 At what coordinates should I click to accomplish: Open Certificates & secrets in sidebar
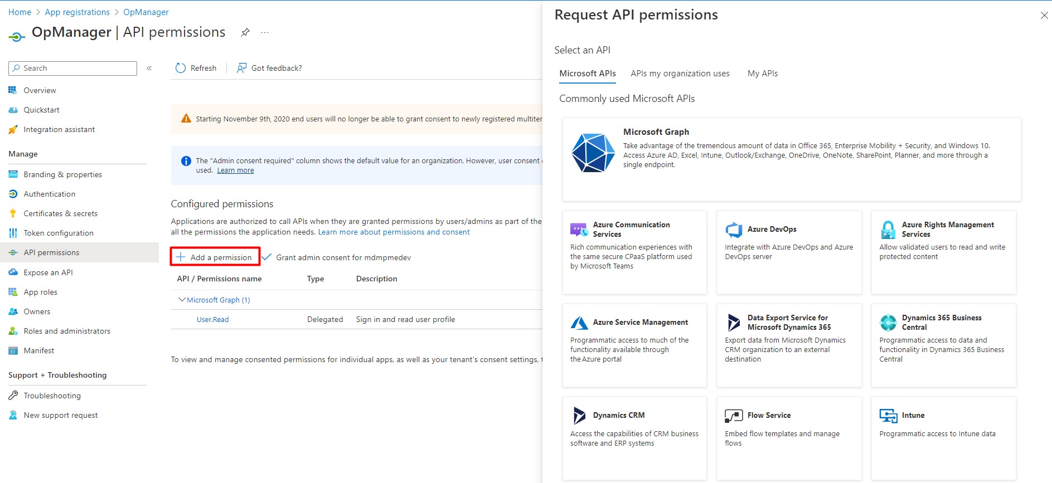tap(60, 213)
